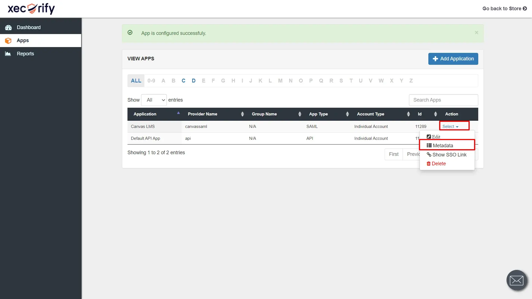Filter apps by 0-9

pyautogui.click(x=151, y=81)
